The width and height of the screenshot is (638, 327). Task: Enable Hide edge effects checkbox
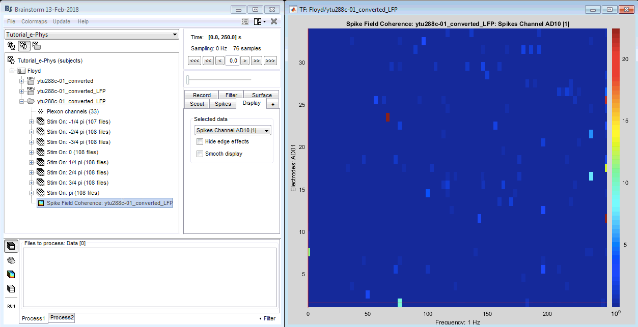pyautogui.click(x=200, y=142)
